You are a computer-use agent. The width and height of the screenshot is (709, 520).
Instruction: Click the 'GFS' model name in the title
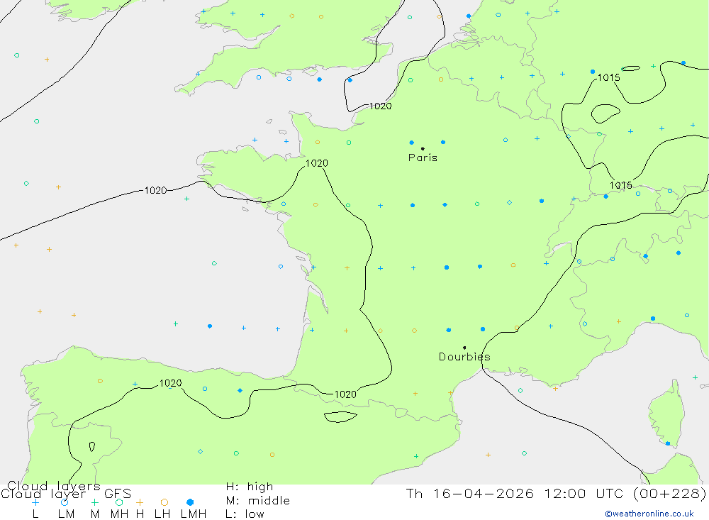(118, 494)
